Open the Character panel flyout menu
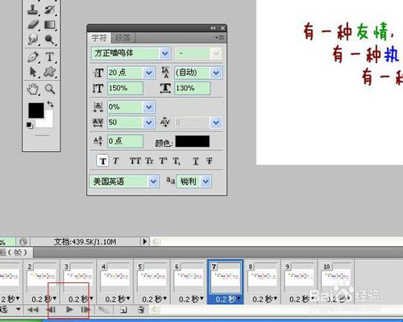403x322 pixels. (220, 38)
